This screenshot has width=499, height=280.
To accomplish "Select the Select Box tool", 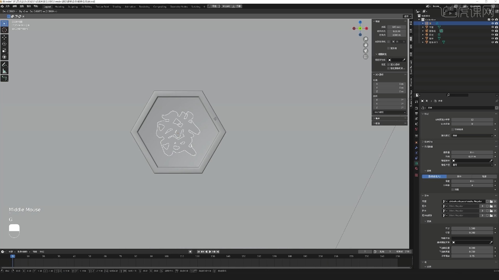I will (x=4, y=24).
